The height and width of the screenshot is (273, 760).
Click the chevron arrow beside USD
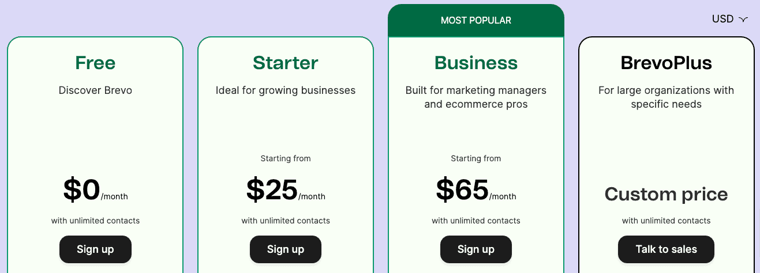click(743, 20)
